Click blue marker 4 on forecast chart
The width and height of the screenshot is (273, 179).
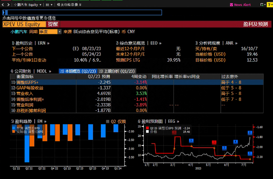[x=236, y=142]
